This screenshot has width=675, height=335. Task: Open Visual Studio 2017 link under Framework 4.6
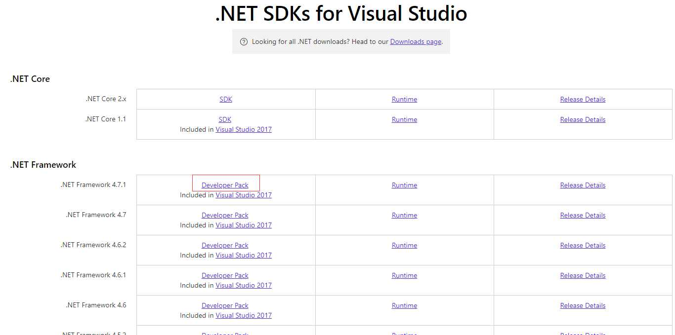tap(244, 315)
